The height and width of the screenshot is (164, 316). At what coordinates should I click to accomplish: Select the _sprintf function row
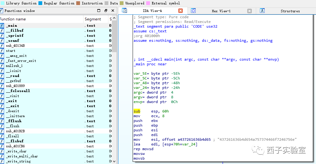point(56,36)
